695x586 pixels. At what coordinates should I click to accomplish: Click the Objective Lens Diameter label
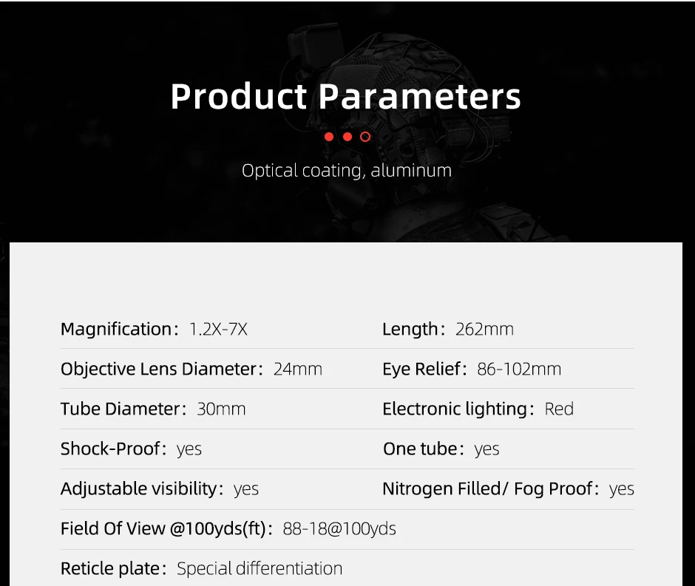(x=158, y=369)
